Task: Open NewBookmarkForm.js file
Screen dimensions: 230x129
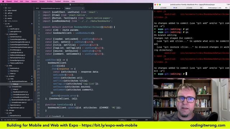Action: 20,92
